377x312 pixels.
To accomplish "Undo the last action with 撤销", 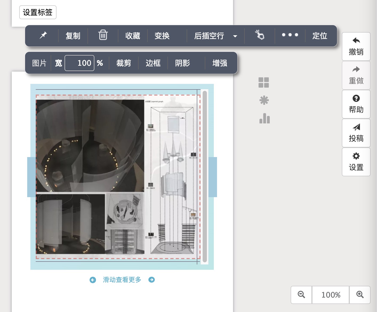I will click(x=356, y=46).
